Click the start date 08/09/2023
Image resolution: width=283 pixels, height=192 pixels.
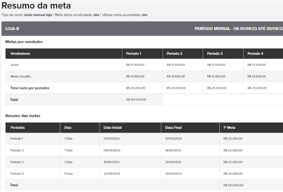[x=112, y=151]
